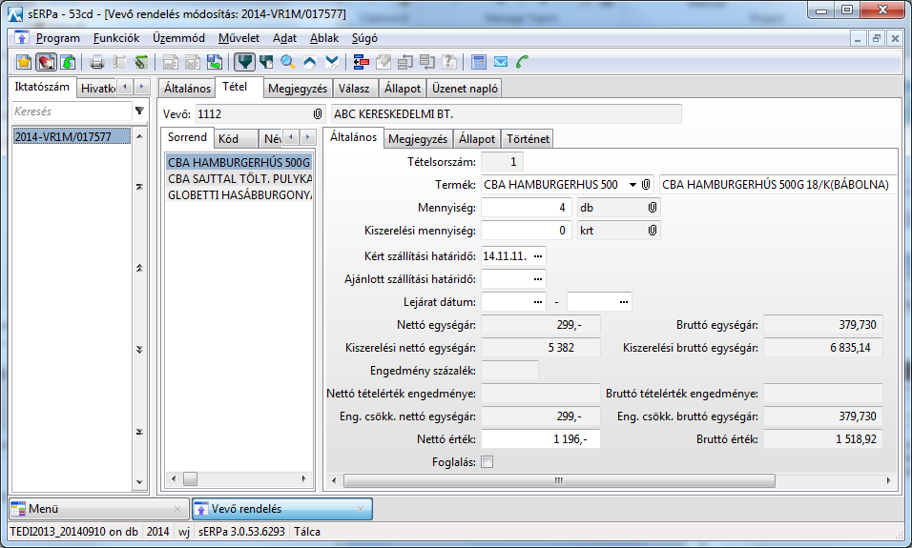The height and width of the screenshot is (548, 912).
Task: Click the green paperclip attachment icon
Action: click(141, 62)
